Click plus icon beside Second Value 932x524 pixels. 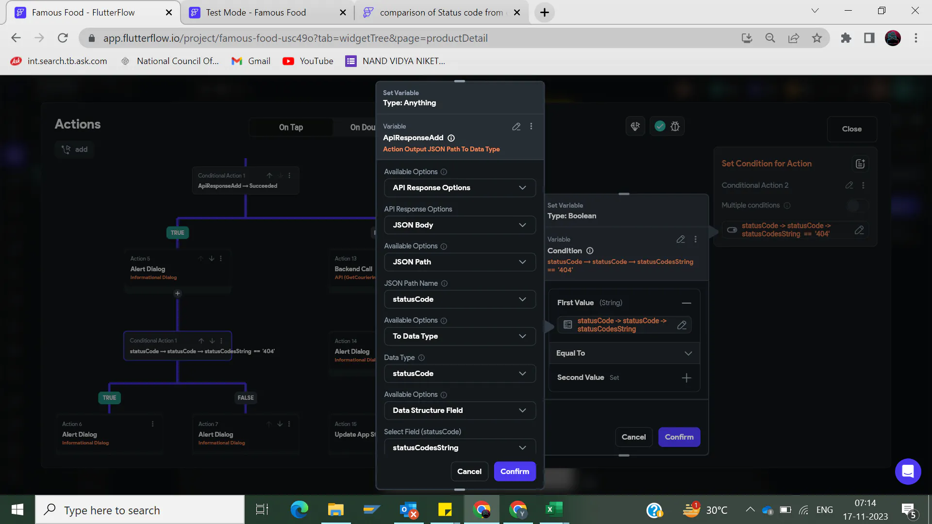point(686,378)
